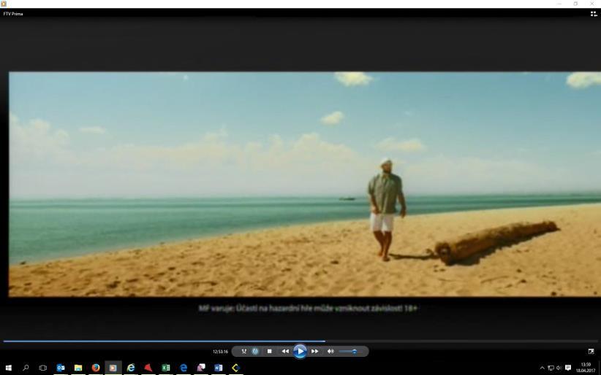Open the clock showing 13:59
Screen dimensions: 601x375
pyautogui.click(x=586, y=368)
